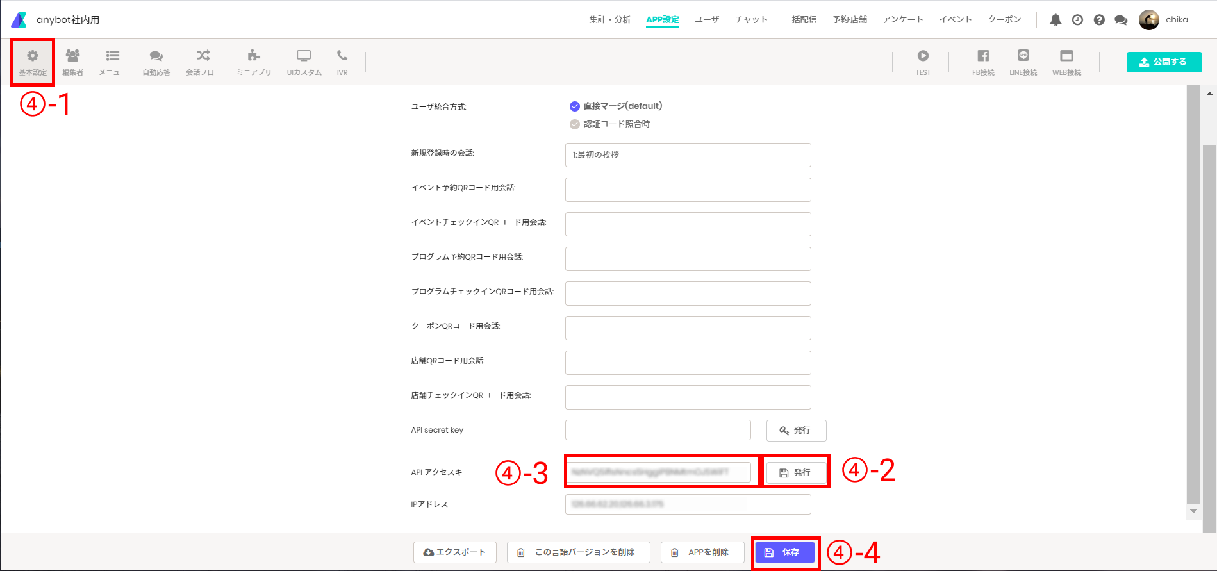Click the 公開する publish button
Image resolution: width=1217 pixels, height=571 pixels.
click(x=1164, y=62)
